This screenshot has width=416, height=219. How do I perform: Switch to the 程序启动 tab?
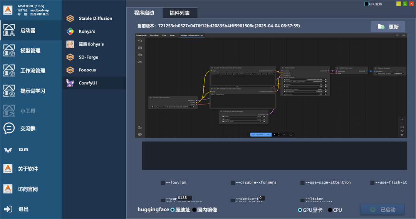144,13
